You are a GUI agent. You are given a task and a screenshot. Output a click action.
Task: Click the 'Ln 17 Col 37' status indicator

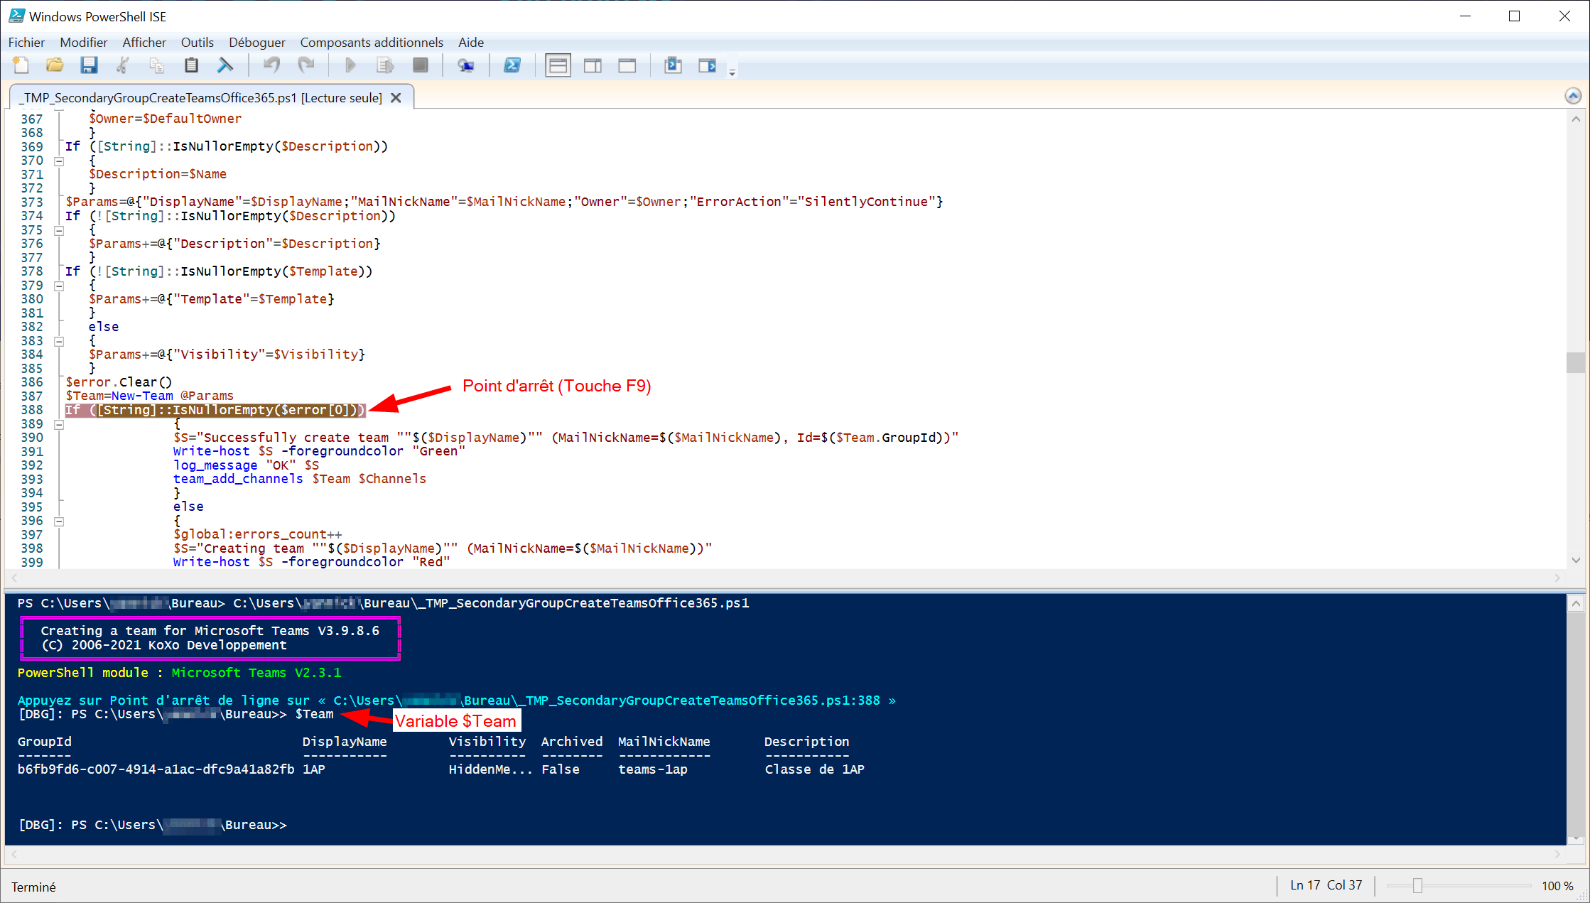(1326, 885)
